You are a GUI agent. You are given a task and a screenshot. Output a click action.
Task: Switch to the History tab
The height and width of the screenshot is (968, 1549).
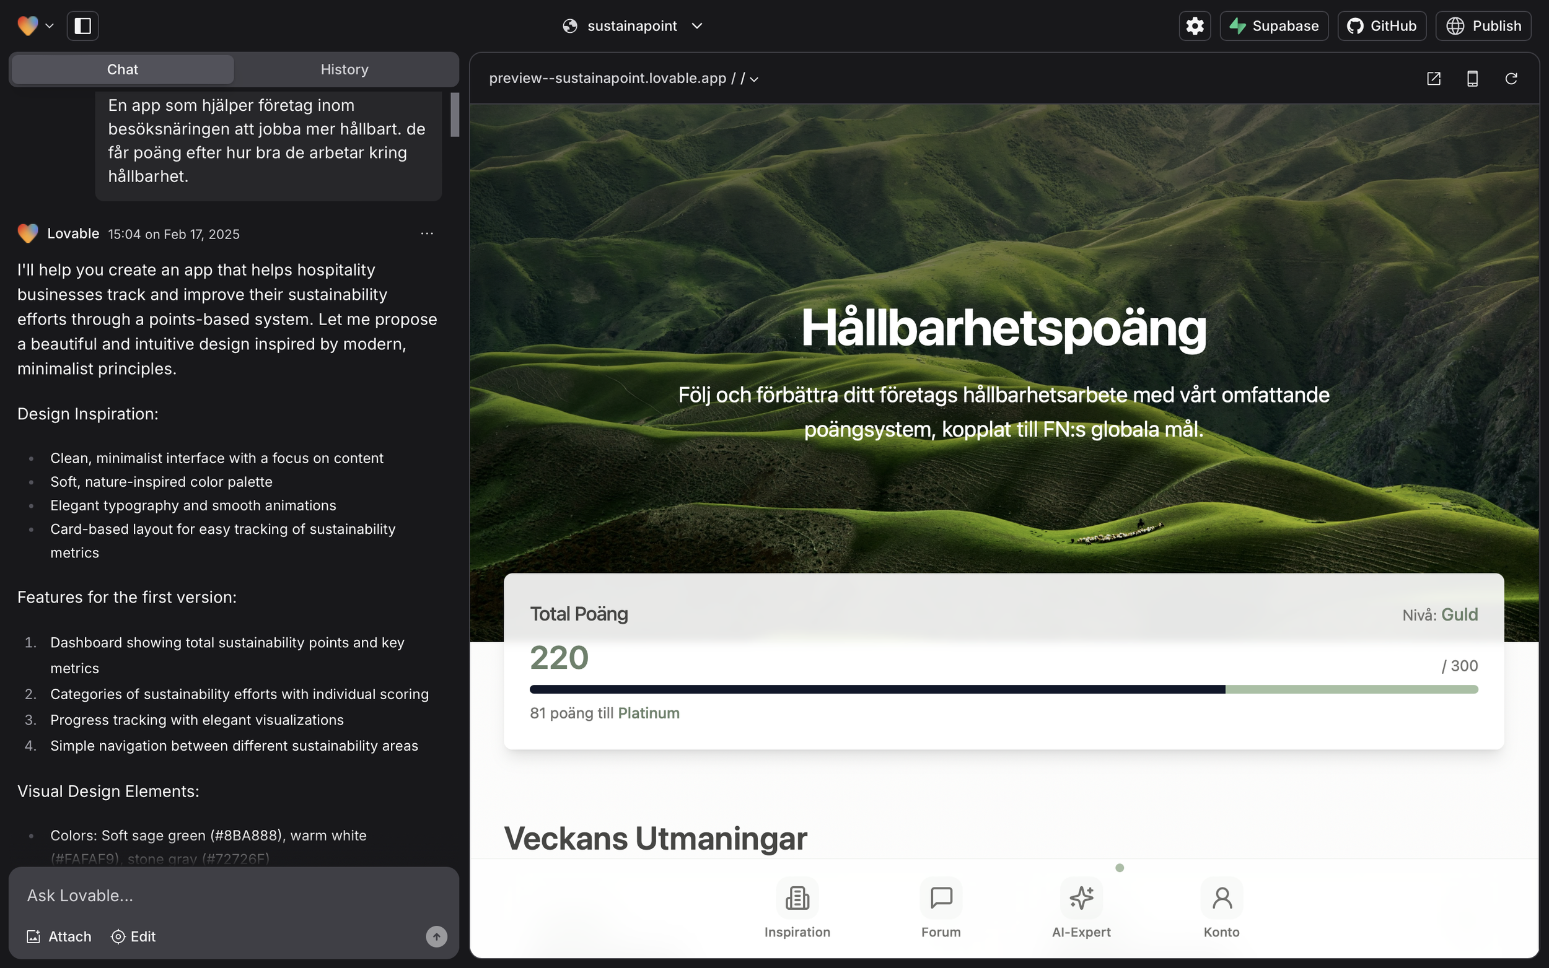(345, 69)
